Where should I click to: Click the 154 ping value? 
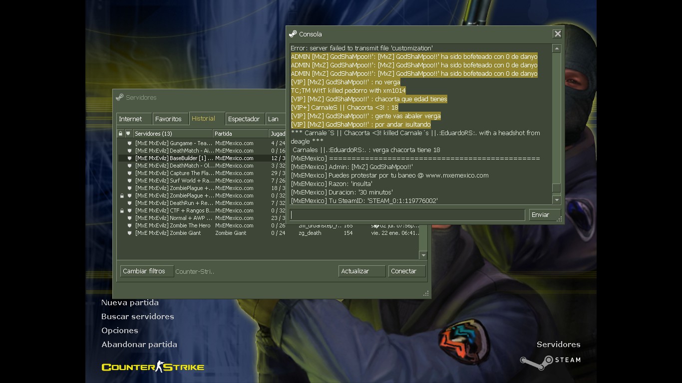click(348, 233)
